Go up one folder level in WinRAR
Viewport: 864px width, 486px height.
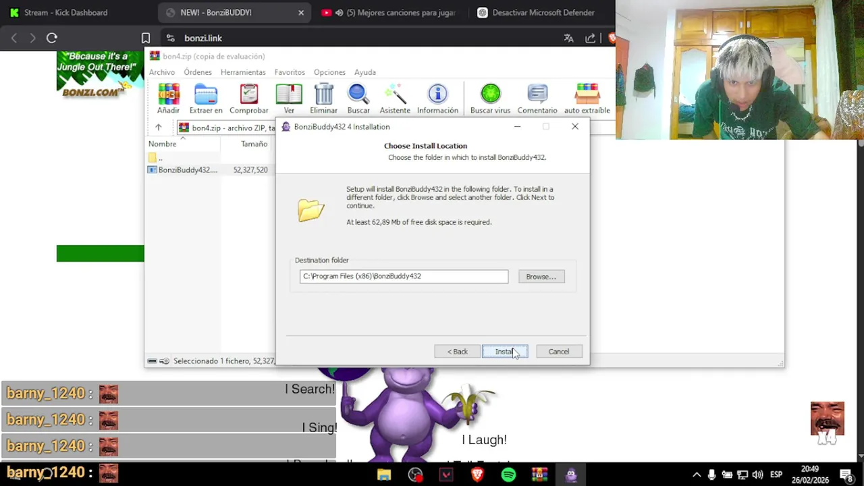(158, 128)
